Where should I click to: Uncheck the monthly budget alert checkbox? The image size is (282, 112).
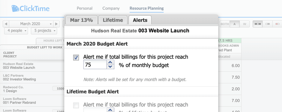click(76, 57)
